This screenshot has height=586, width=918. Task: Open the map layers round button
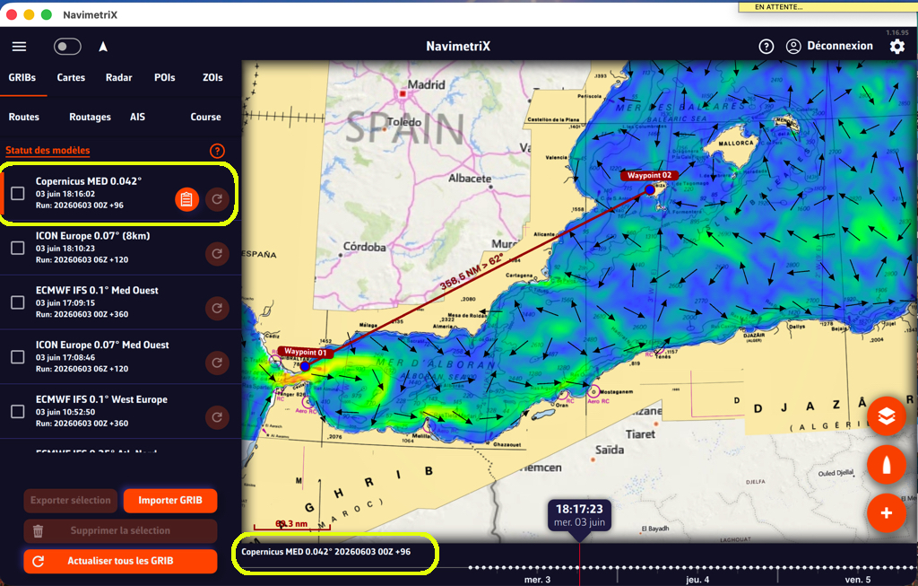[x=887, y=416]
